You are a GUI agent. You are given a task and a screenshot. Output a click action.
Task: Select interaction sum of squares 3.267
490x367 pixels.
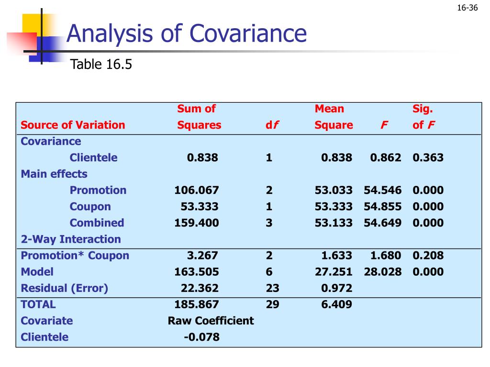click(x=202, y=255)
